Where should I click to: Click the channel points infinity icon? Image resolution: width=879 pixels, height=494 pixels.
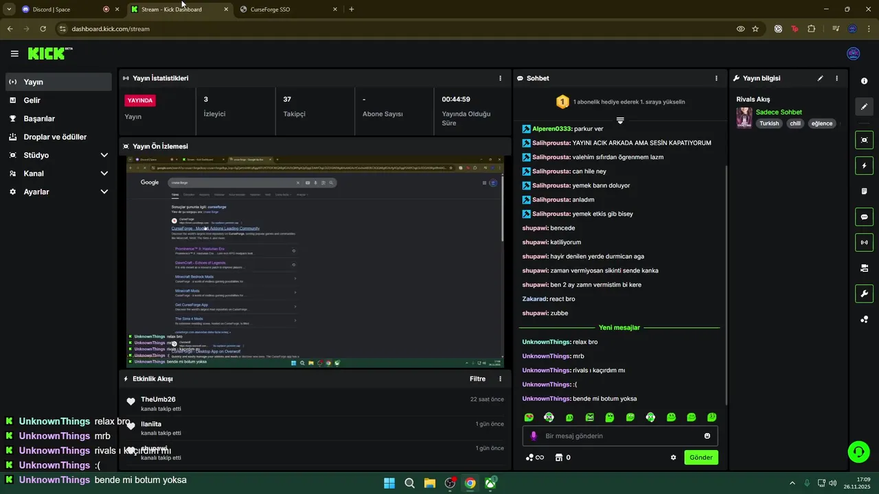[535, 458]
